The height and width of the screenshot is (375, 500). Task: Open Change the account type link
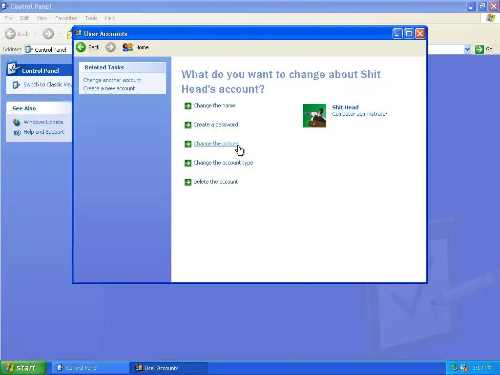(223, 163)
